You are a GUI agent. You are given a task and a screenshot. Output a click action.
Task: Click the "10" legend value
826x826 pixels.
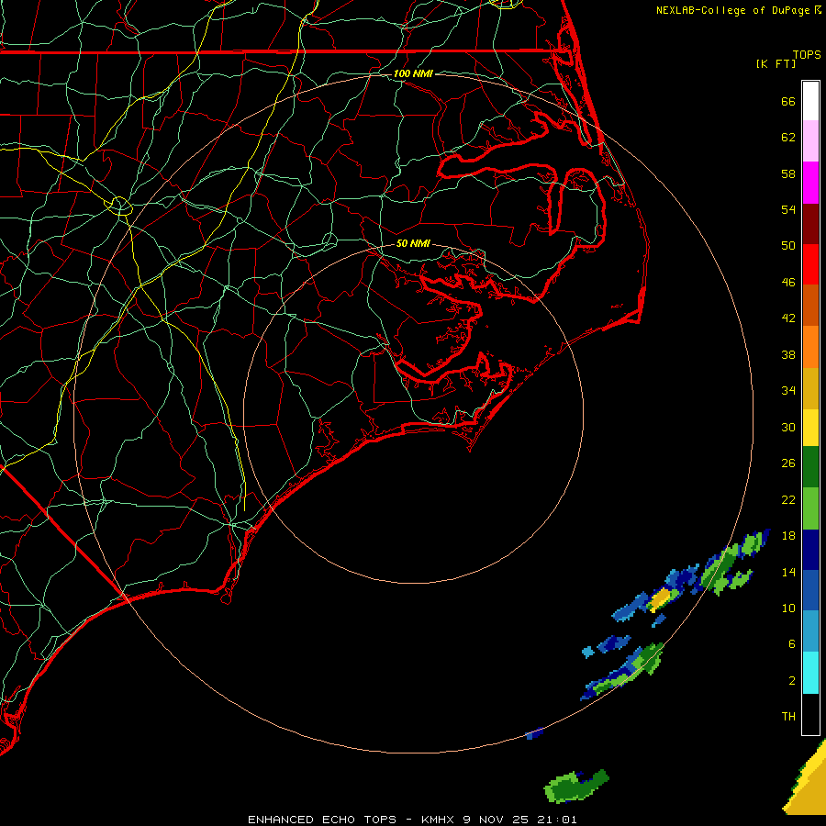[788, 608]
